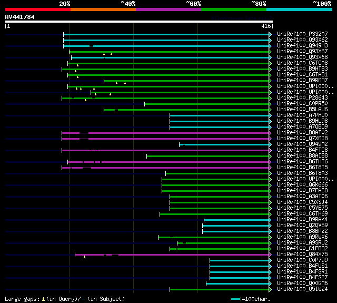Image resolution: width=337 pixels, height=303 pixels.
Task: Click the cyan alignment bar for P33207
Action: pyautogui.click(x=166, y=34)
